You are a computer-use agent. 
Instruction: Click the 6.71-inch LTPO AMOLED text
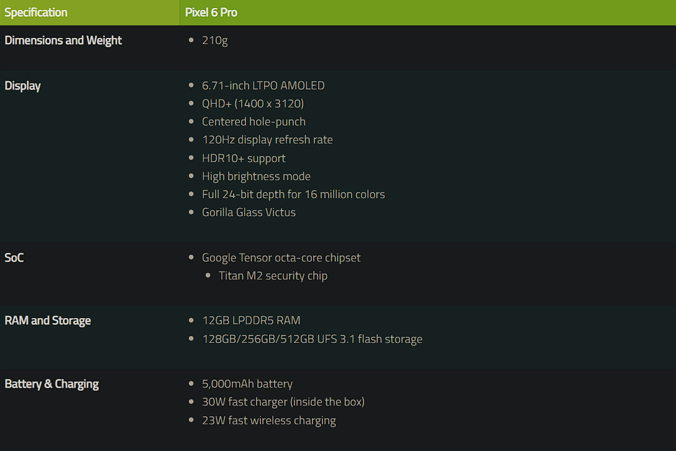click(x=263, y=86)
